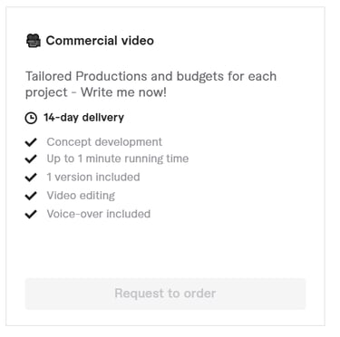Click the Voice-over included text
The width and height of the screenshot is (340, 337).
99,214
